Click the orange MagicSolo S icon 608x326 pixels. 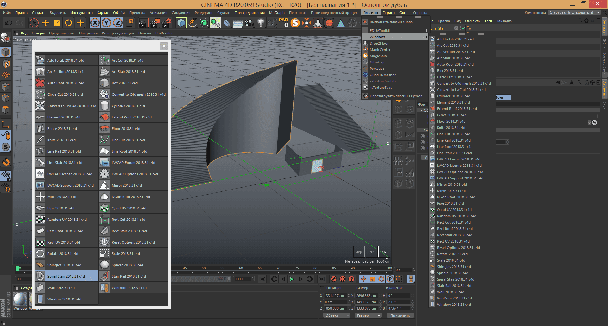point(295,23)
